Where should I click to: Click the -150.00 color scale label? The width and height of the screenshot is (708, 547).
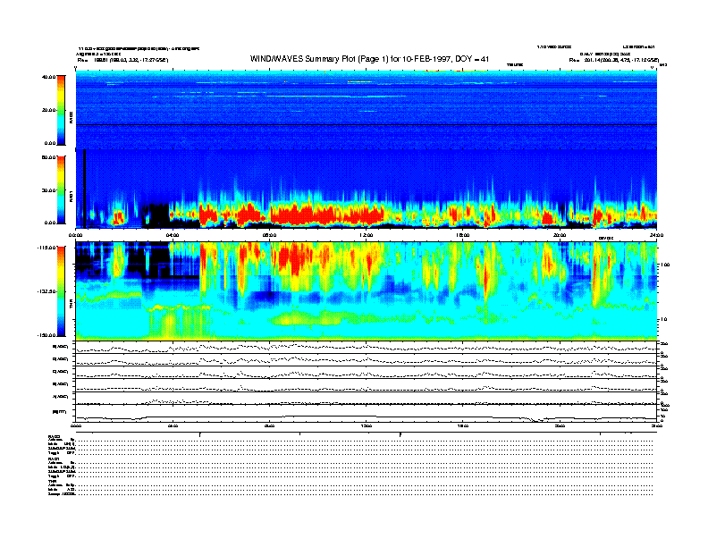pos(46,335)
